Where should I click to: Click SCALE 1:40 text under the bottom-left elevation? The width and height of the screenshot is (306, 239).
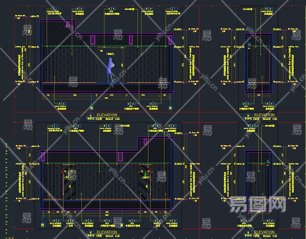tap(113, 236)
